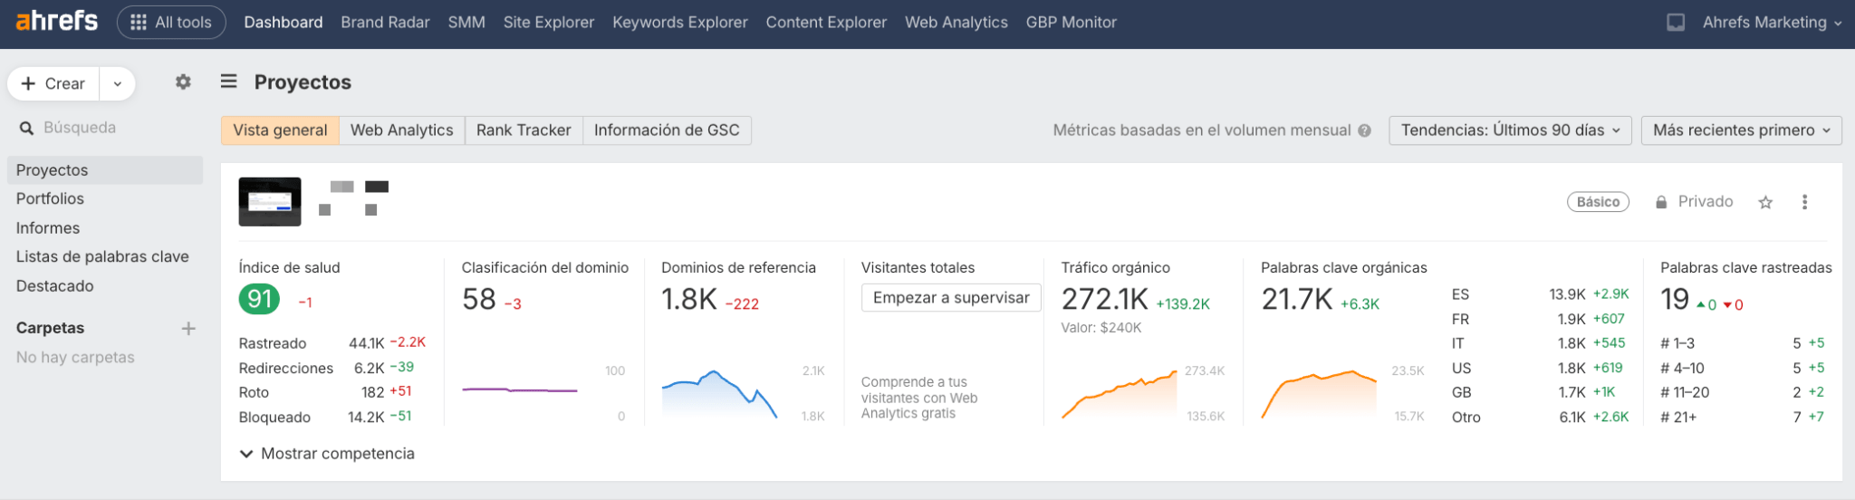This screenshot has height=500, width=1855.
Task: Click the display icon beside Ahrefs Marketing
Action: [x=1676, y=23]
